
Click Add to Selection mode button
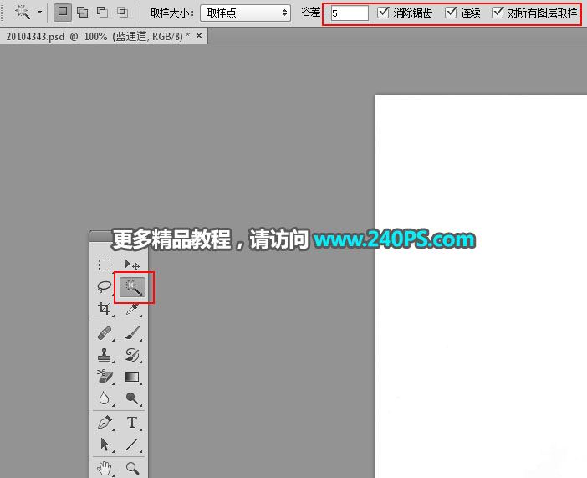(x=82, y=13)
